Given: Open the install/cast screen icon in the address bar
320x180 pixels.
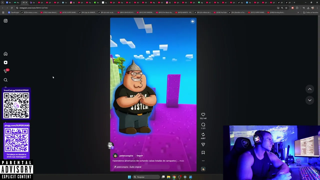Looking at the screenshot, I should (278, 8).
